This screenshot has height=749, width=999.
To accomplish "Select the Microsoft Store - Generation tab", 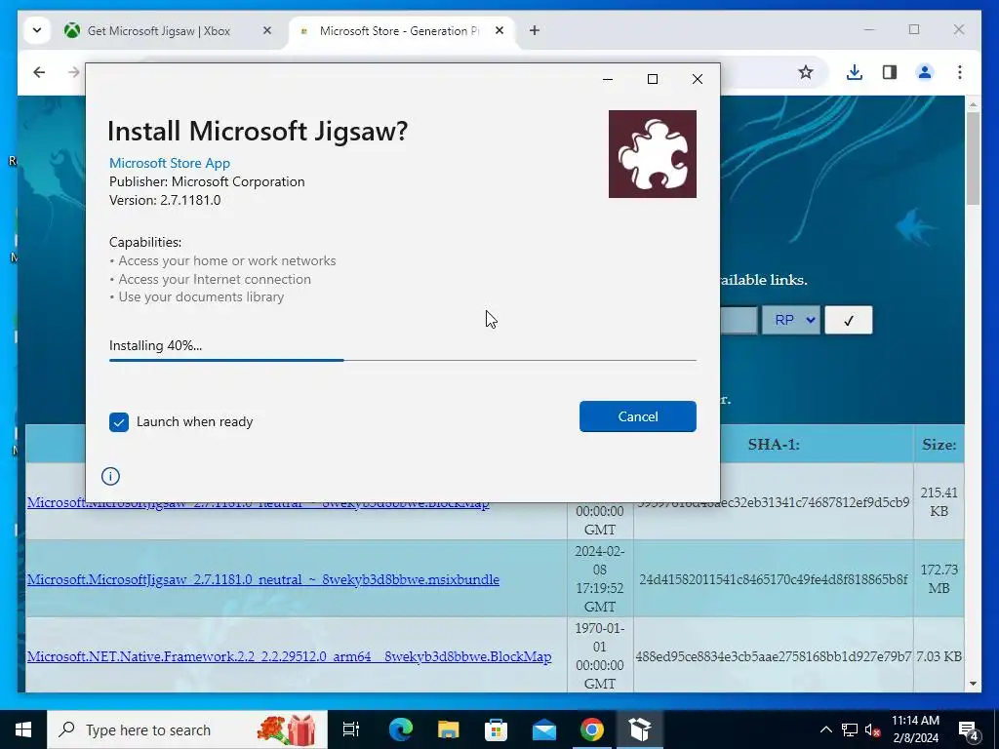I will (398, 30).
